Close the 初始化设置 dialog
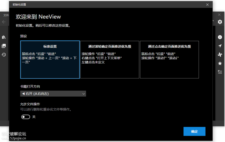The height and width of the screenshot is (142, 225). (x=207, y=4)
